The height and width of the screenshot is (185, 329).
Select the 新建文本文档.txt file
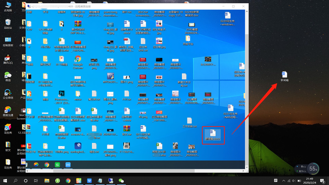tap(184, 80)
